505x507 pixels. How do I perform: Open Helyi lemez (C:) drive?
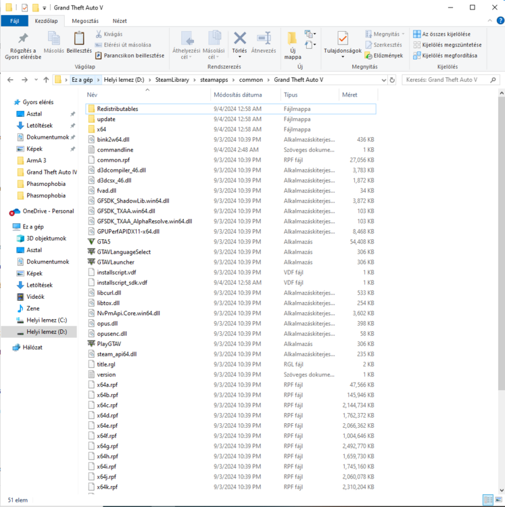(x=47, y=320)
